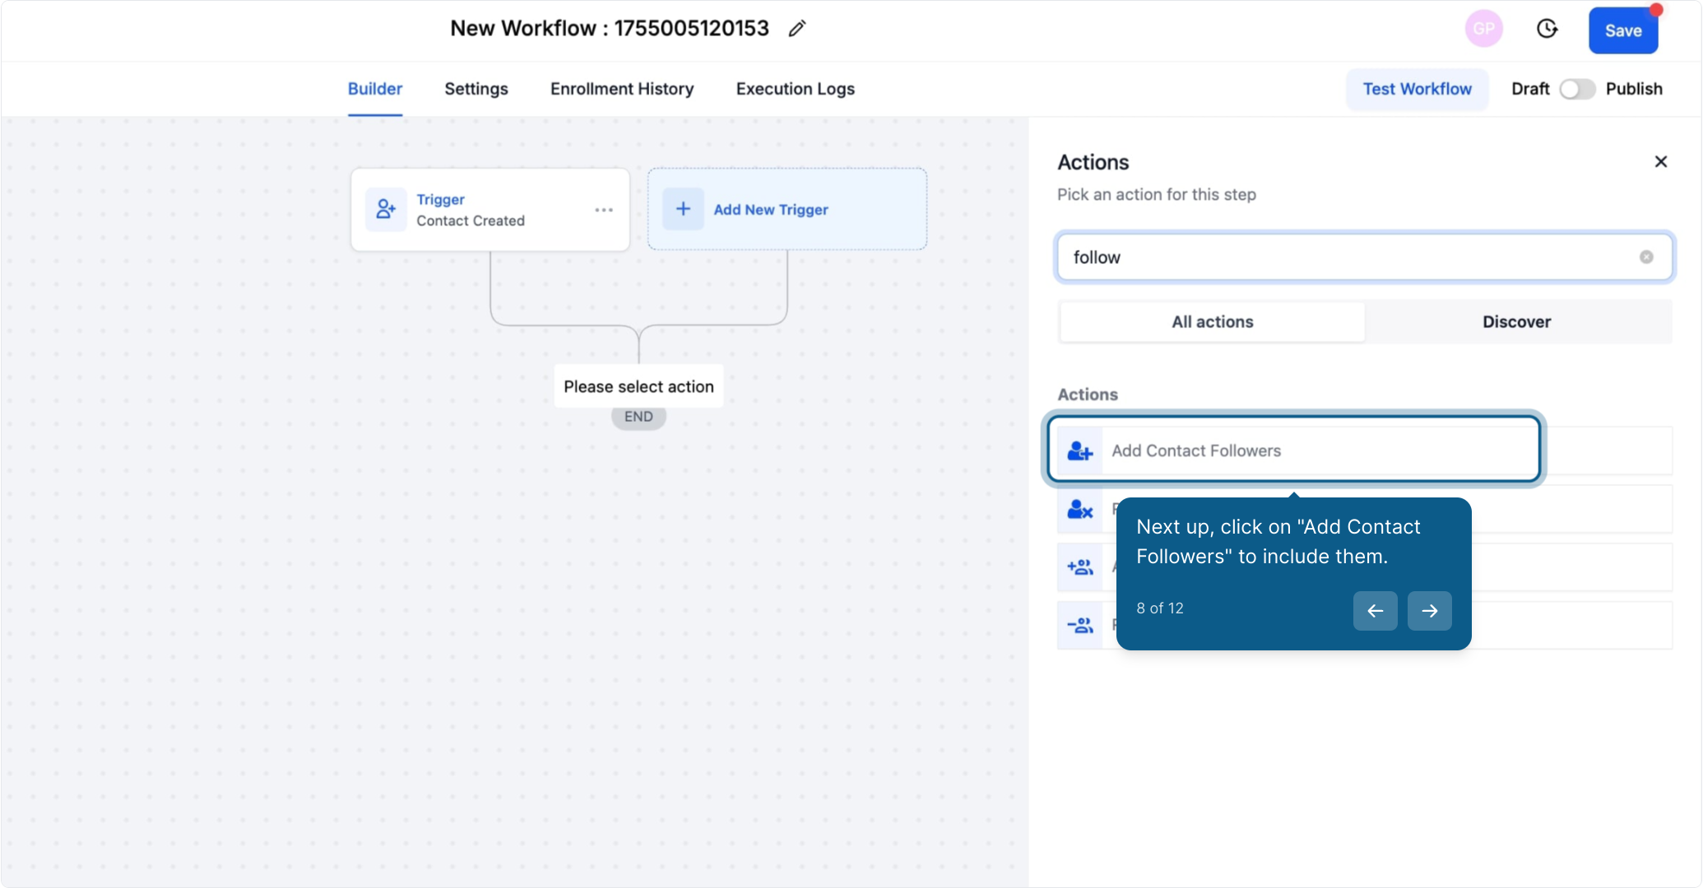Go to the previous tour step arrow
This screenshot has height=888, width=1703.
[x=1375, y=611]
